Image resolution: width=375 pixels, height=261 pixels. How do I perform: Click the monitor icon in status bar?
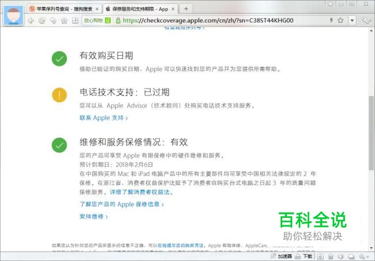tap(351, 256)
